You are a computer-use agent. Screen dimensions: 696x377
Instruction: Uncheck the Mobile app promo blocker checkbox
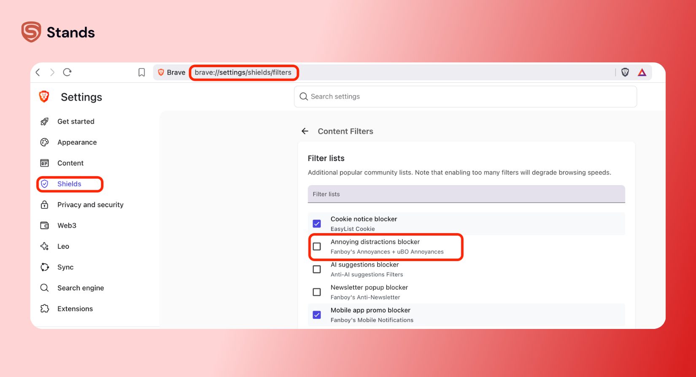click(317, 315)
